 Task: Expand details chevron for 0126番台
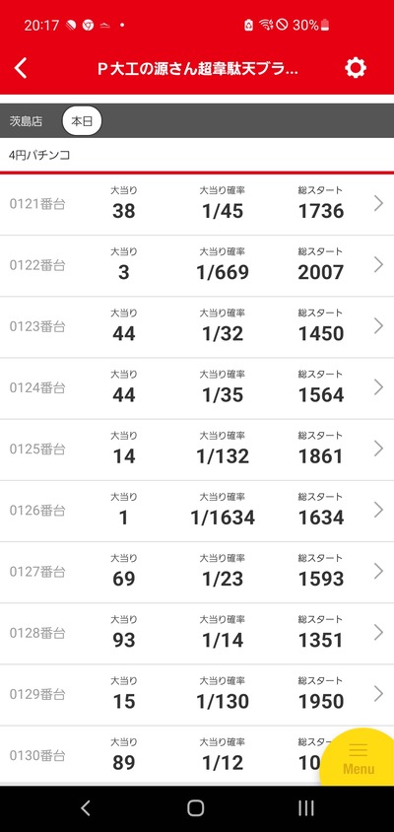(378, 510)
